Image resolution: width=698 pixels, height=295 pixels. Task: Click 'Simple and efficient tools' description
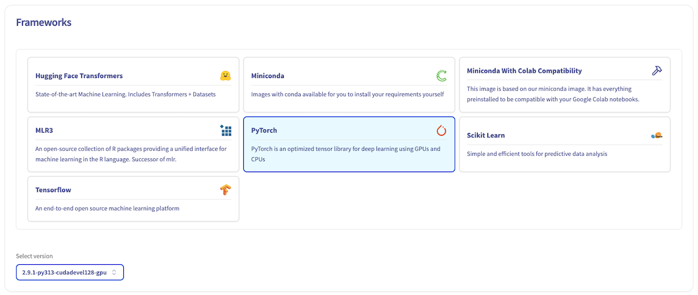pos(537,154)
